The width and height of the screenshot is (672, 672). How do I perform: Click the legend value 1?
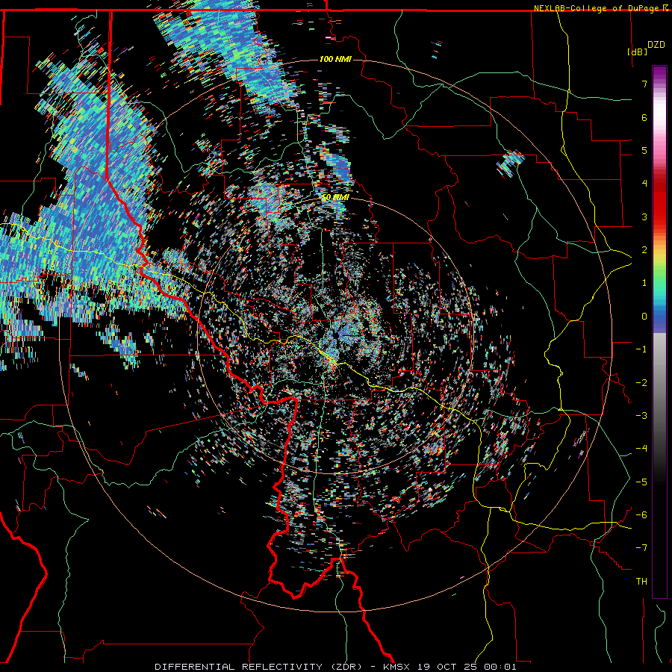[644, 283]
